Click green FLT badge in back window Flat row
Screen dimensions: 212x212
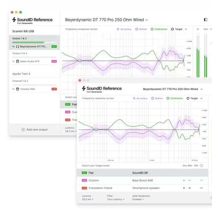click(68, 104)
